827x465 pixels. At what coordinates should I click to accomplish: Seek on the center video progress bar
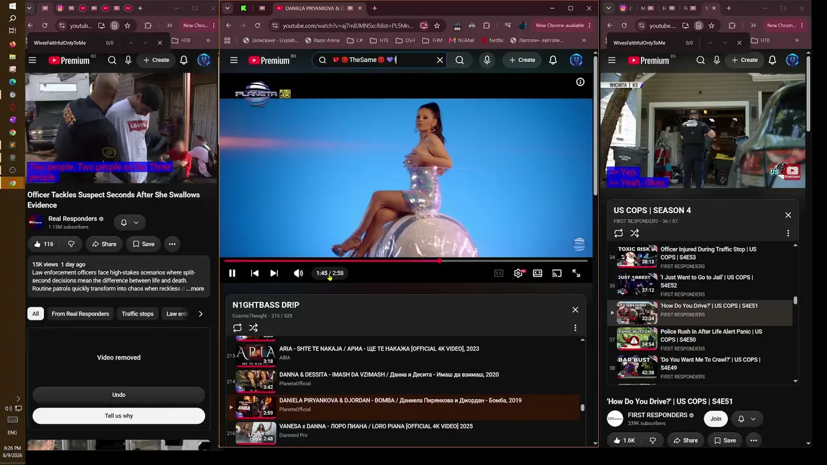(406, 261)
